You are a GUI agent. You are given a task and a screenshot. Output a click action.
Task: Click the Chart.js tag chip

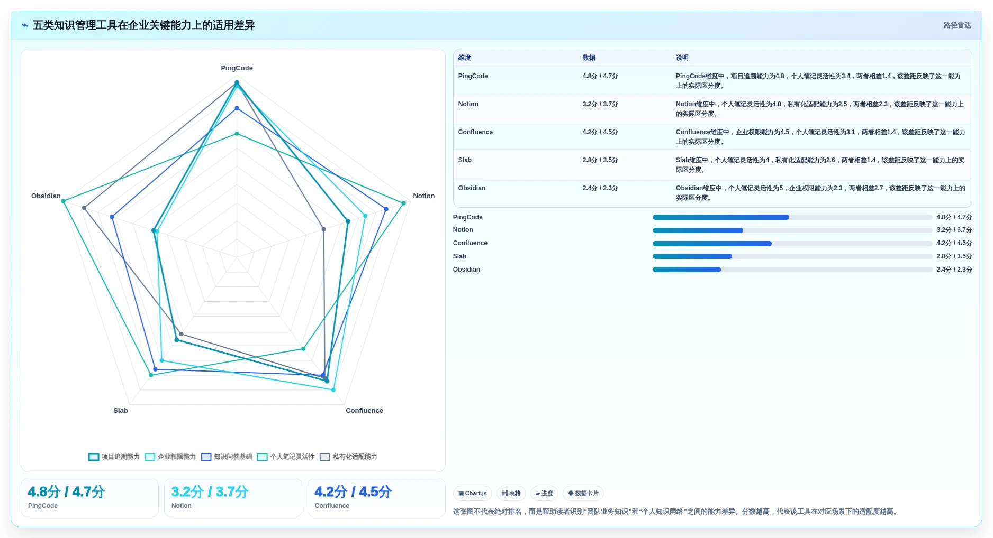(x=473, y=494)
